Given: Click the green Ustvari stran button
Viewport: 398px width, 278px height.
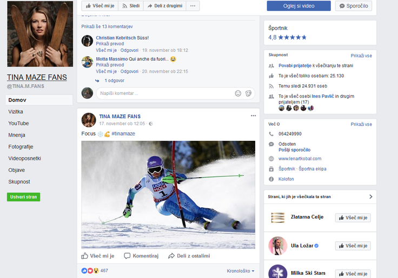Looking at the screenshot, I should pyautogui.click(x=24, y=197).
